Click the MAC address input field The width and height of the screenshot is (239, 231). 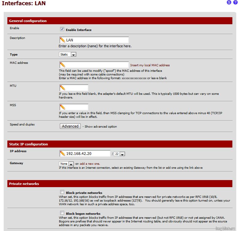click(x=94, y=65)
